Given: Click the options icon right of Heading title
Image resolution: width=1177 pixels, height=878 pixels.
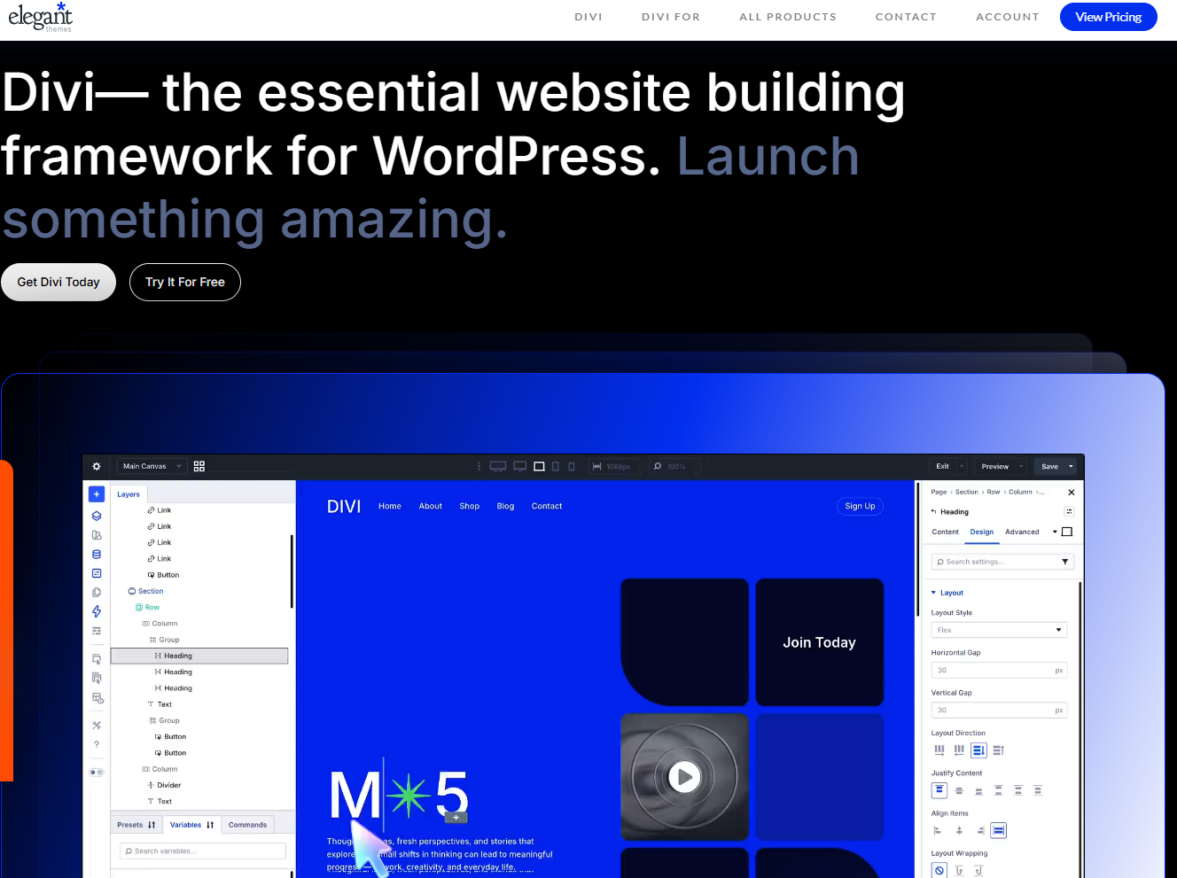Looking at the screenshot, I should (x=1069, y=511).
